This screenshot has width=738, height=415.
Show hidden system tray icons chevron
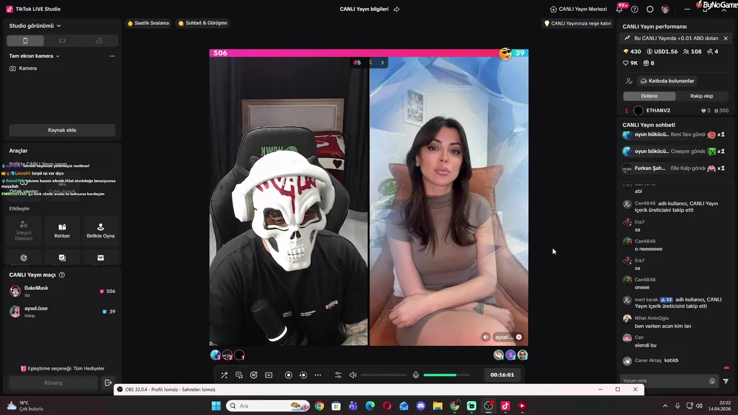click(665, 406)
